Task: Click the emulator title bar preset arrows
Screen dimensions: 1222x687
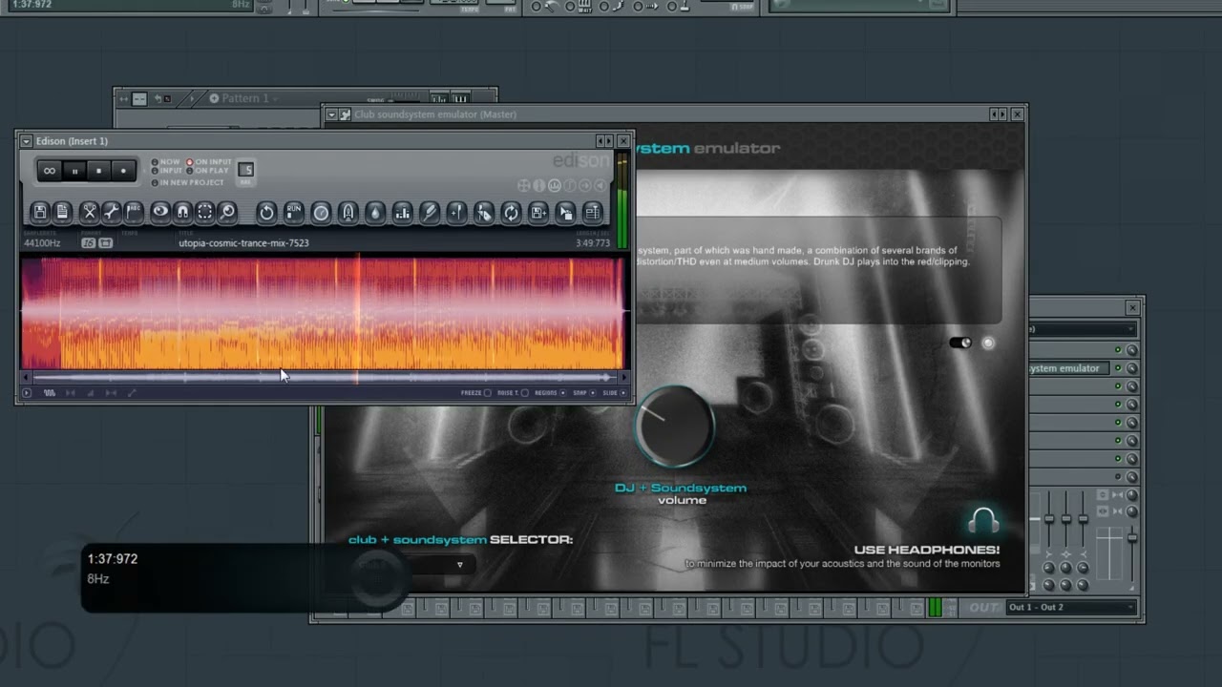Action: [x=998, y=114]
